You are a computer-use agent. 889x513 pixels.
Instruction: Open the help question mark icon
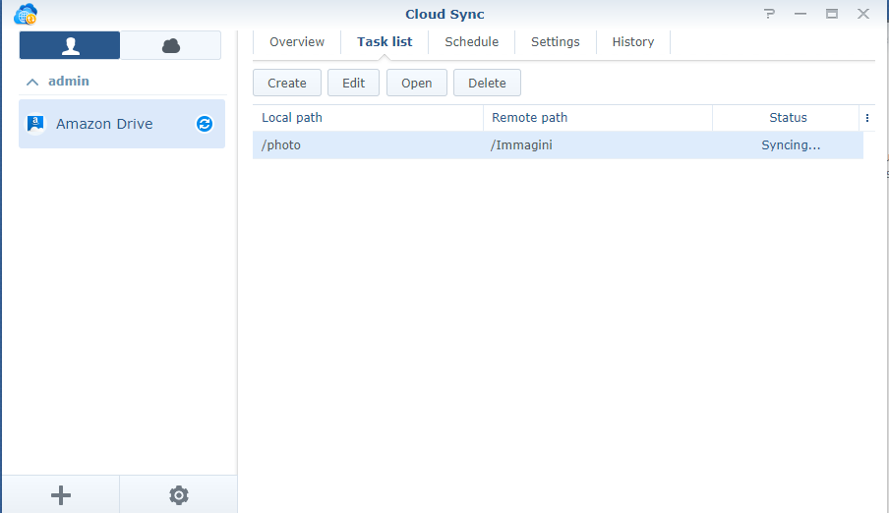point(769,14)
